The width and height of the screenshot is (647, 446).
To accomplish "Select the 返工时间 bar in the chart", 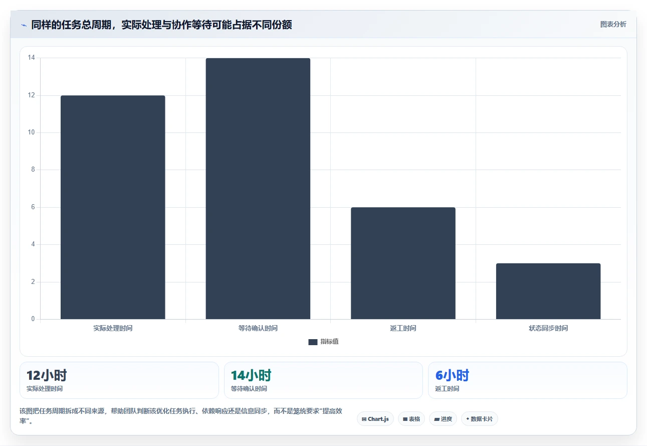I will point(403,263).
